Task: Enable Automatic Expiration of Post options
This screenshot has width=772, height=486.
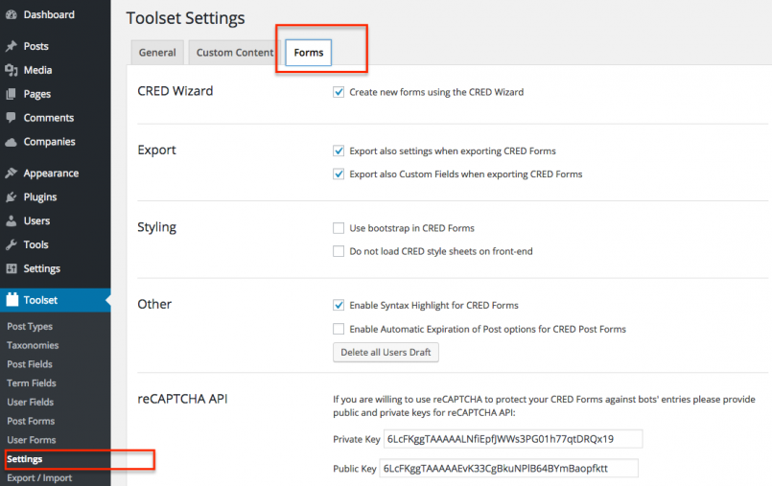Action: click(339, 329)
